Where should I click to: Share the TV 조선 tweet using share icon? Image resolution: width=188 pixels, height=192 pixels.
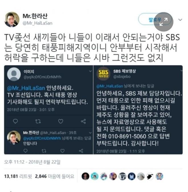83,121
